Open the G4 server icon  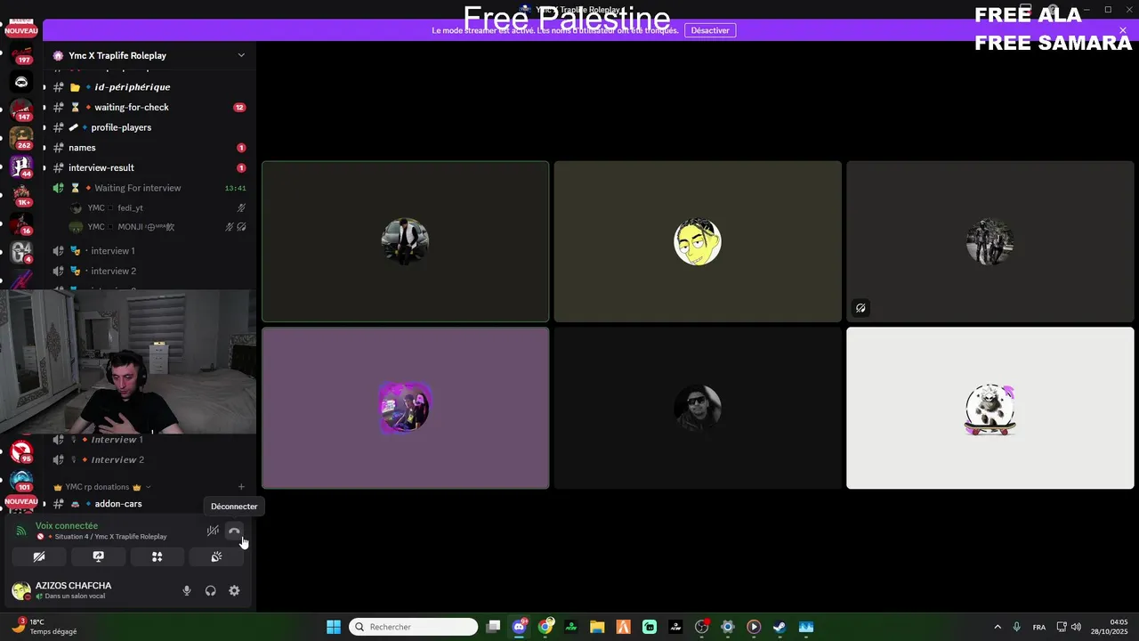[x=21, y=253]
